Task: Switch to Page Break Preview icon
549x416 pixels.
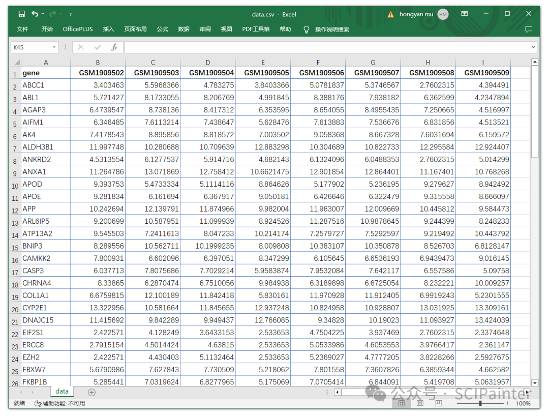Action: (x=438, y=403)
